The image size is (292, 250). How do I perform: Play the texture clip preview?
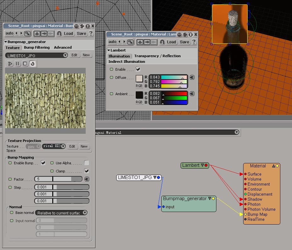[x=10, y=64]
